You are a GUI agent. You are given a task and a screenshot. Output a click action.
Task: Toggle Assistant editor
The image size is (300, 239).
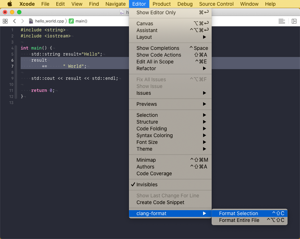[x=170, y=30]
